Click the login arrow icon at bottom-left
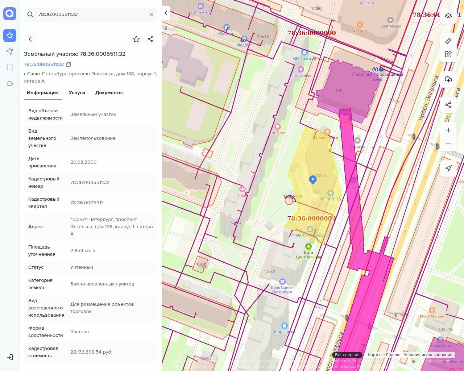The width and height of the screenshot is (464, 371). click(10, 357)
